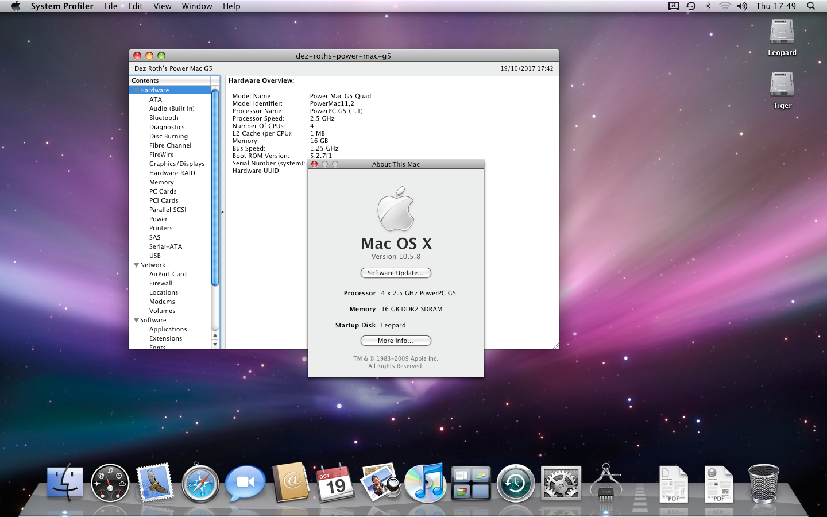Click the Bluetooth status icon

pyautogui.click(x=708, y=6)
